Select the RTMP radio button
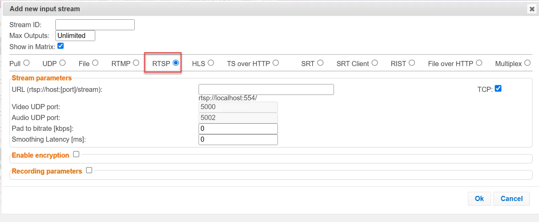The height and width of the screenshot is (222, 539). tap(136, 63)
